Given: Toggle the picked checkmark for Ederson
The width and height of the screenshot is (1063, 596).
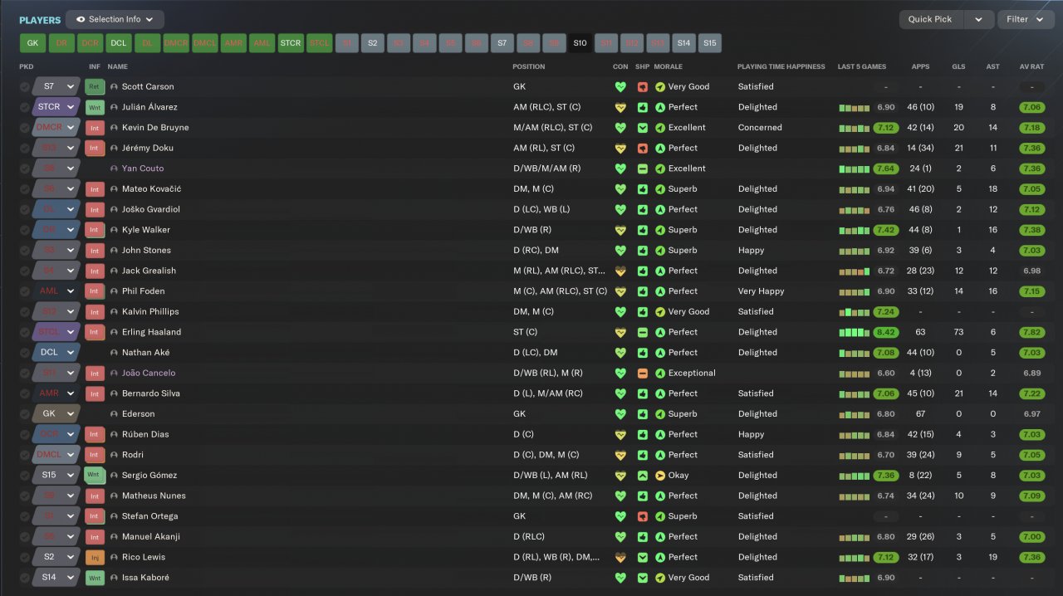Looking at the screenshot, I should point(25,414).
